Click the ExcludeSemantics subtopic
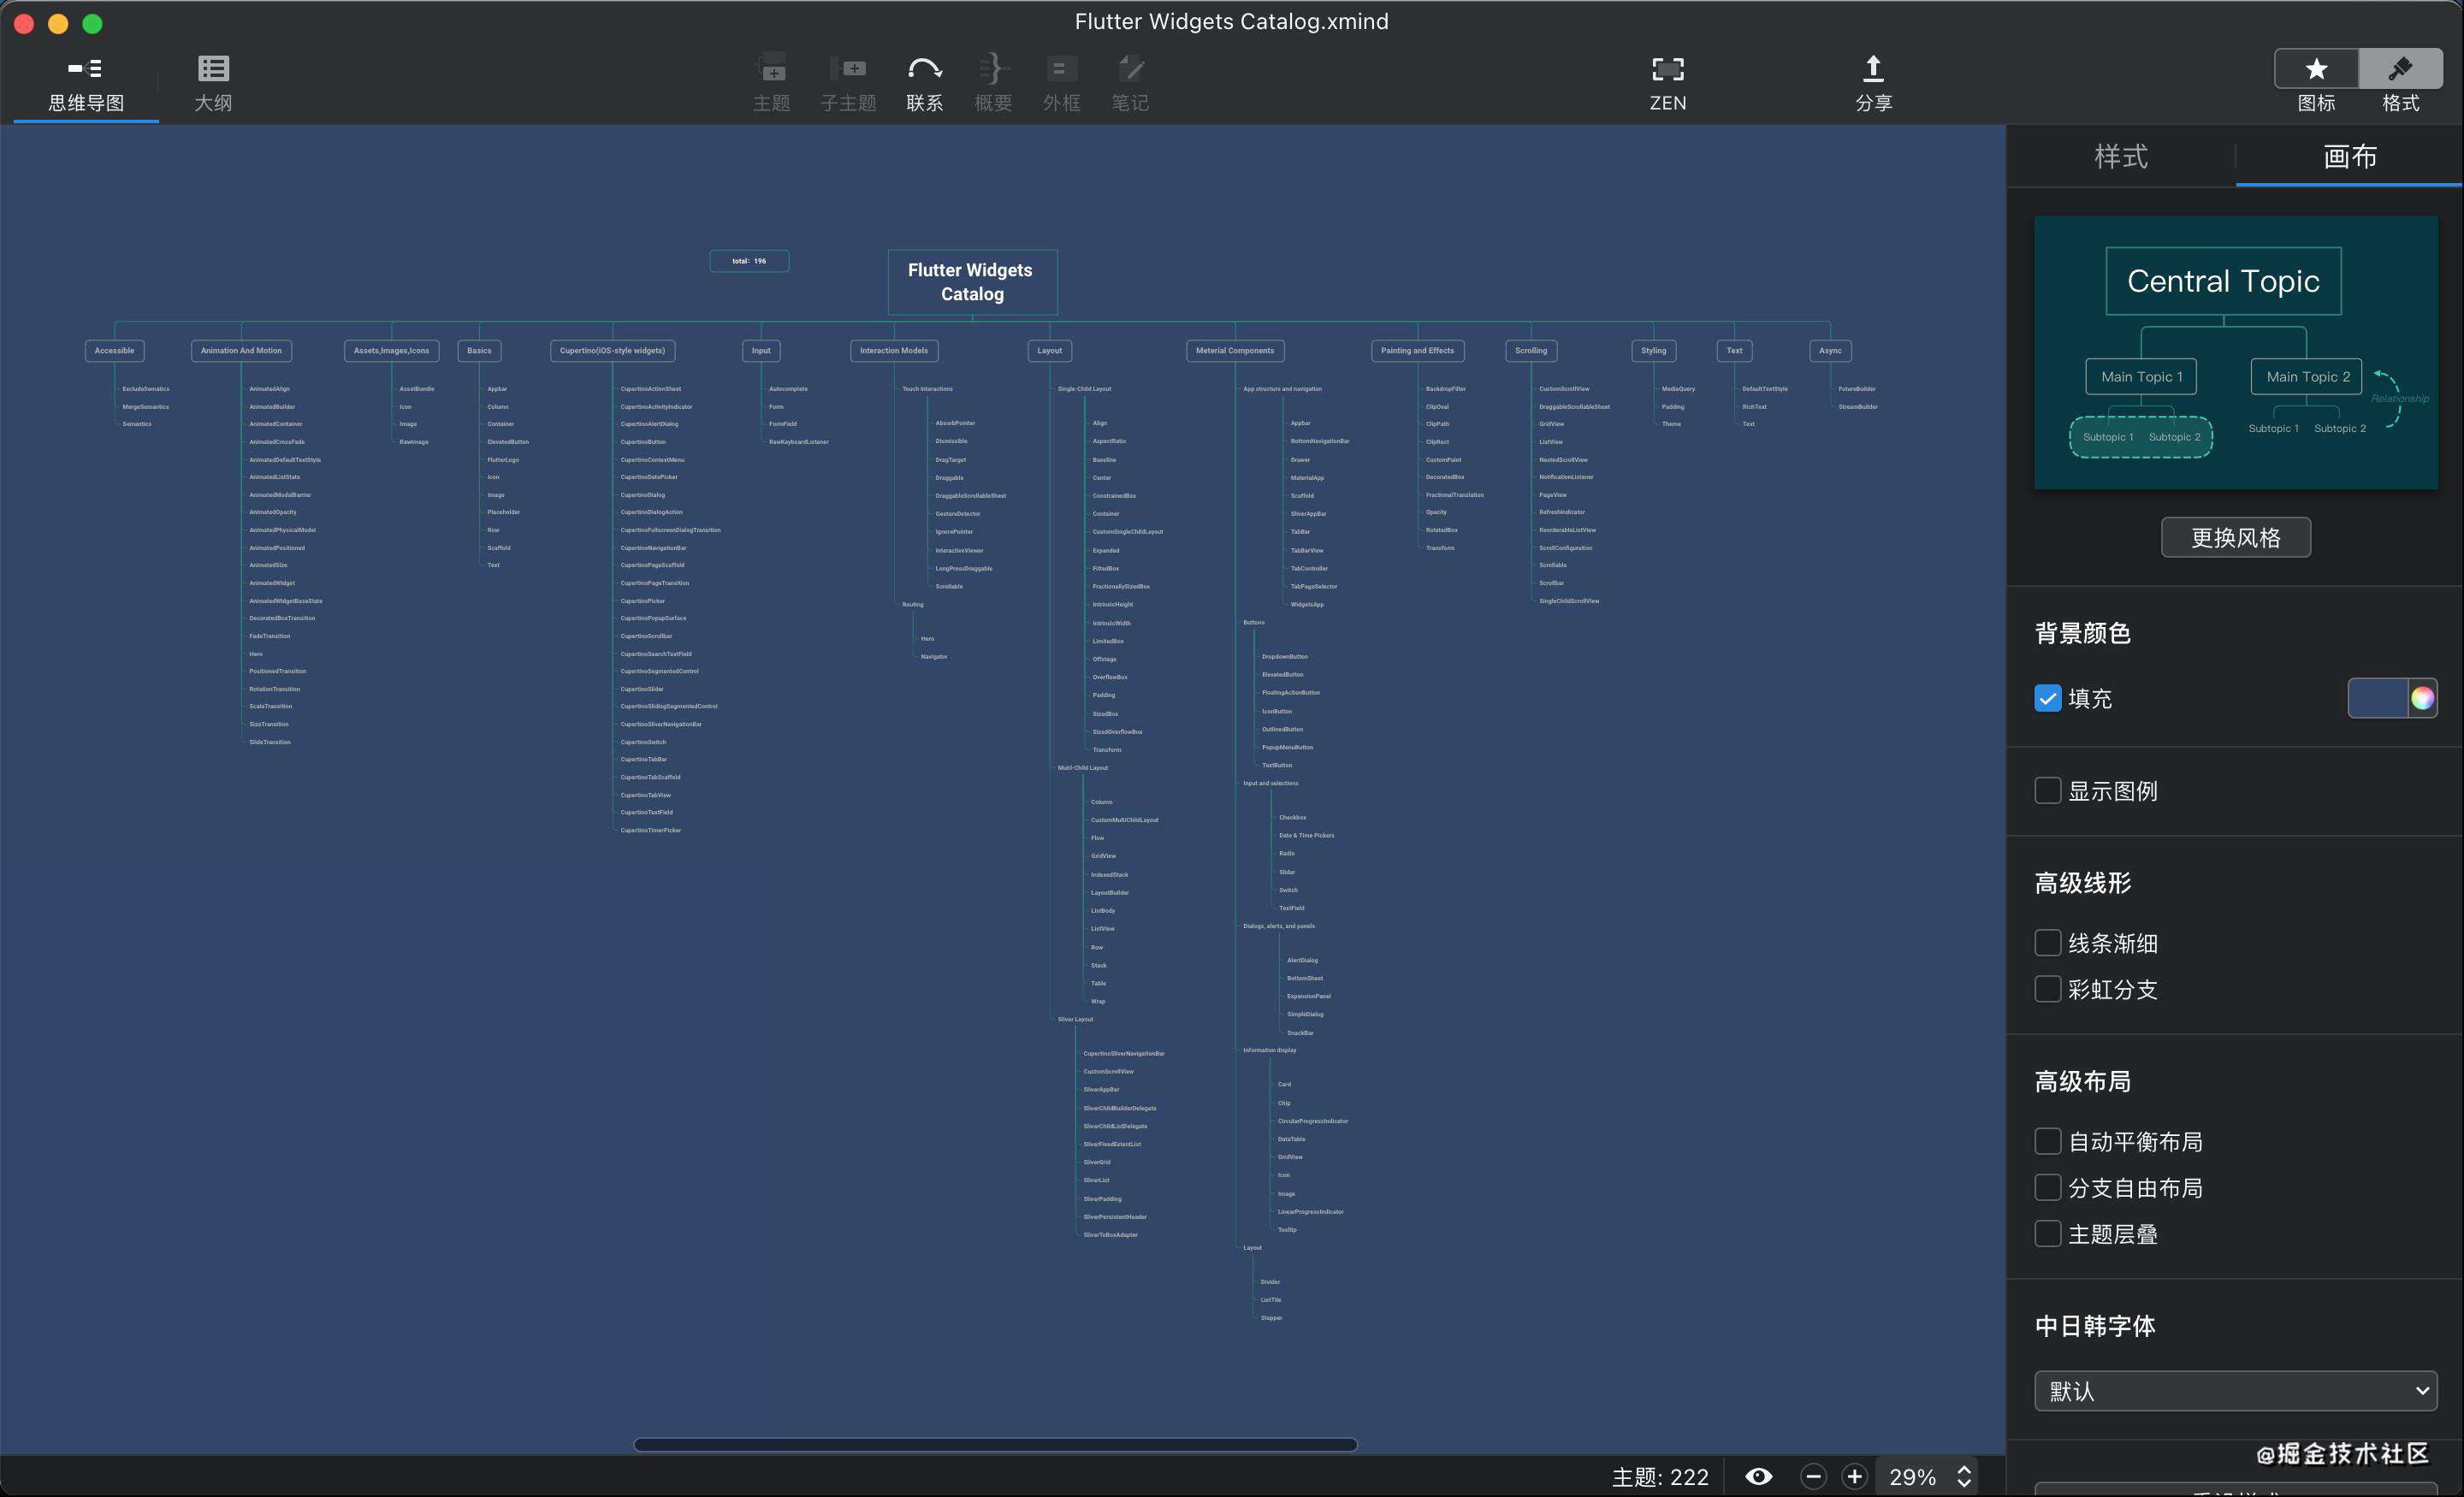 click(146, 389)
